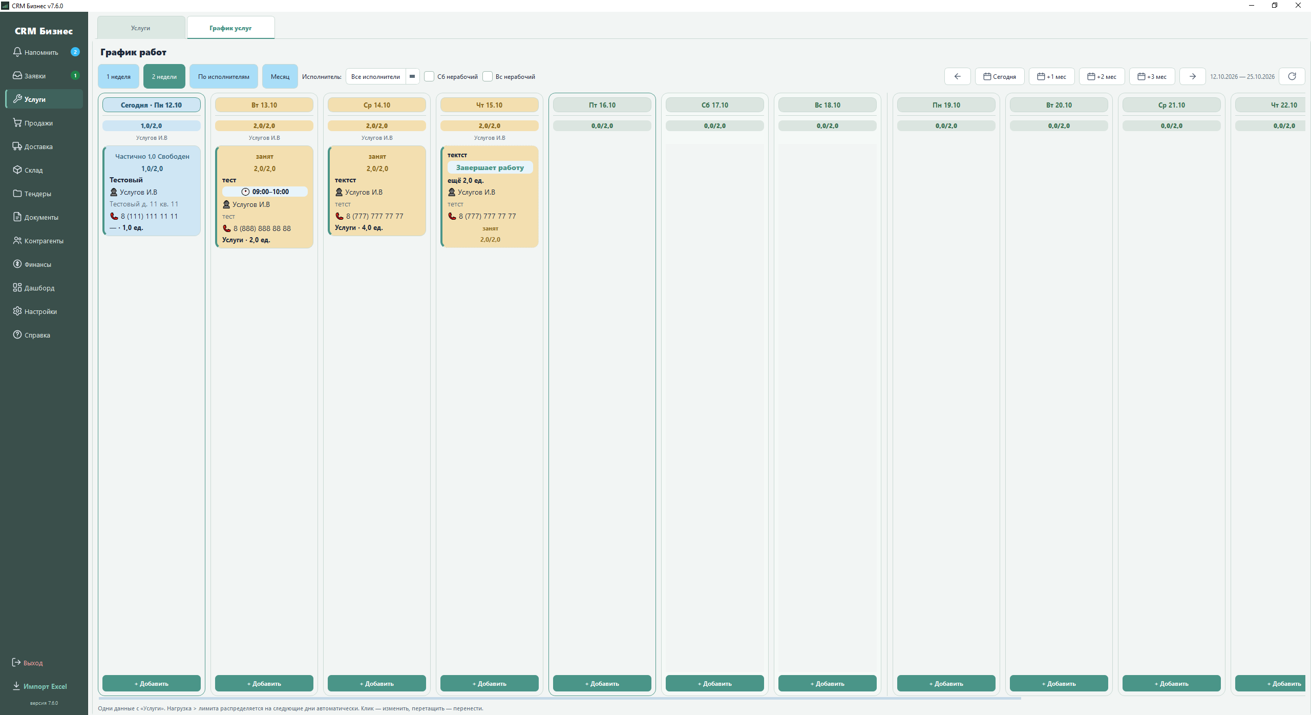Viewport: 1311px width, 715px height.
Task: Open Заявки section in sidebar
Action: [44, 76]
